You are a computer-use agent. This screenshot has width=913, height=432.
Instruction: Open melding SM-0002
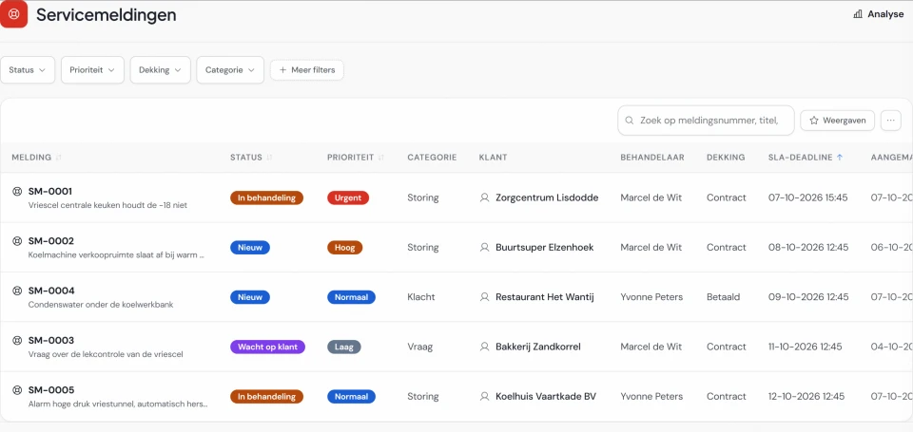point(50,241)
